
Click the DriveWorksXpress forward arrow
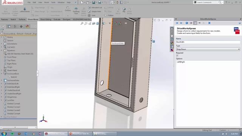[181, 23]
